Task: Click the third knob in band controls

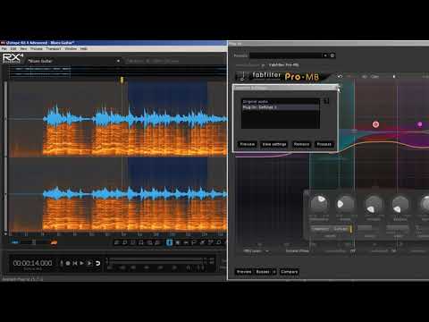Action: tap(374, 205)
